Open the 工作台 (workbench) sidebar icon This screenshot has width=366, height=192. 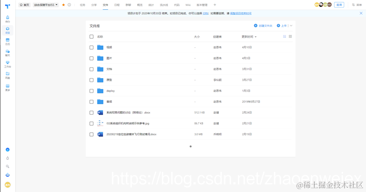(8, 64)
